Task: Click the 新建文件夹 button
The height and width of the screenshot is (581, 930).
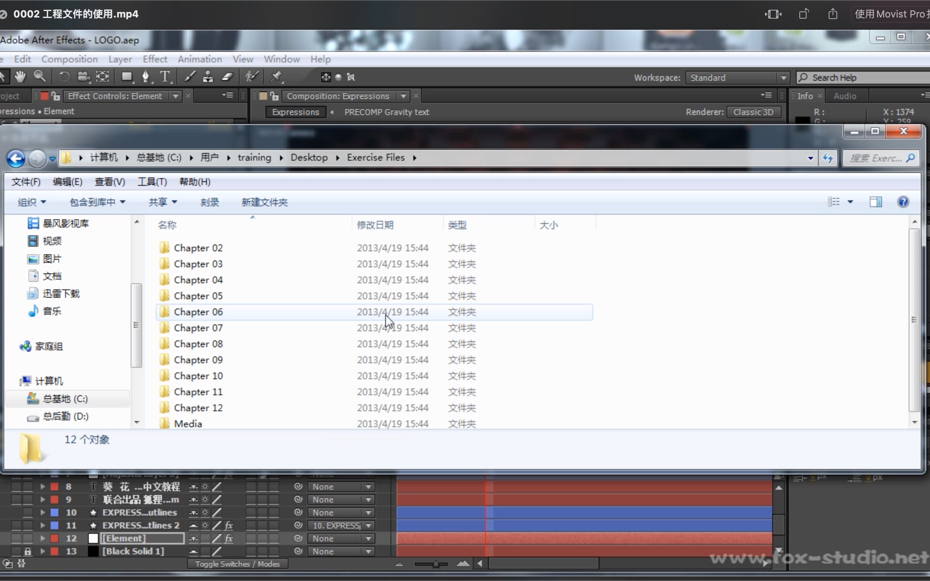Action: pyautogui.click(x=264, y=202)
